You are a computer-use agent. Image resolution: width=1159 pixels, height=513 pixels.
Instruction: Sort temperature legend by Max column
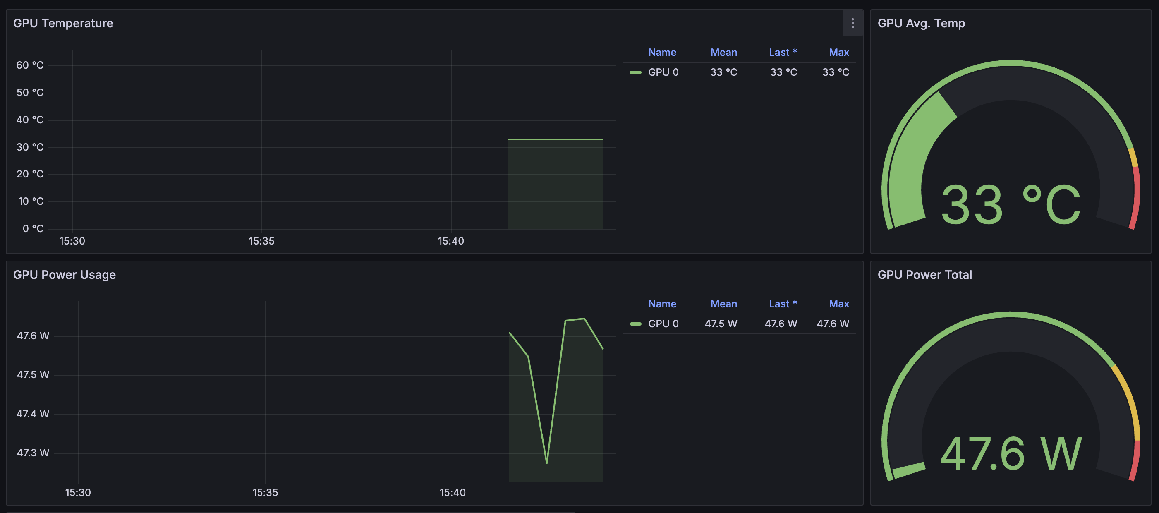pyautogui.click(x=839, y=53)
